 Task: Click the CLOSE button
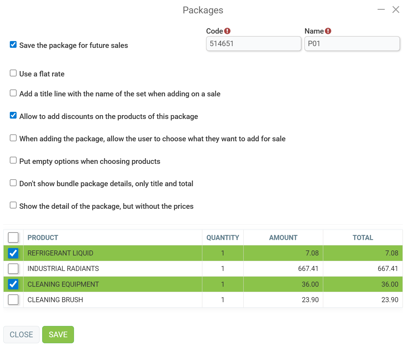click(x=21, y=335)
